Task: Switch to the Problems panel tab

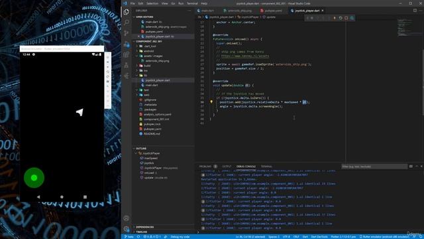Action: tap(207, 167)
